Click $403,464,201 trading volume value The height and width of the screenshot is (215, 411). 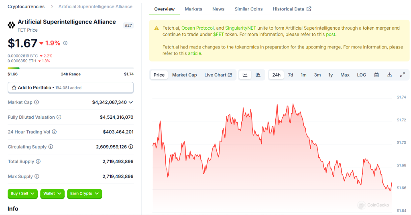(118, 132)
